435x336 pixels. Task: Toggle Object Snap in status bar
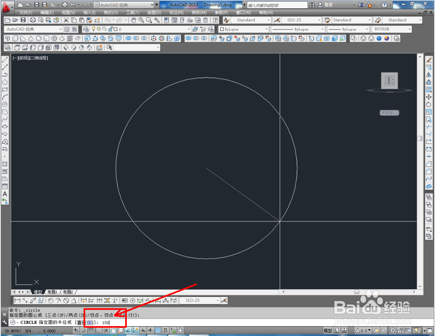pyautogui.click(x=113, y=330)
